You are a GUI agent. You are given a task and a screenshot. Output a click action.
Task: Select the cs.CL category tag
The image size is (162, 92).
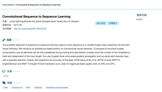pyautogui.click(x=6, y=76)
